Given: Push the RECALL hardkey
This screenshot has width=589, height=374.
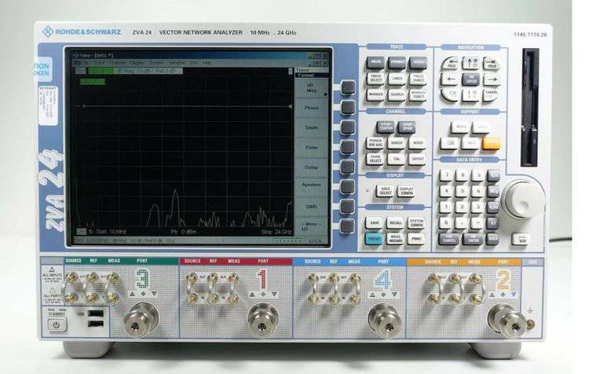Looking at the screenshot, I should pos(396,223).
